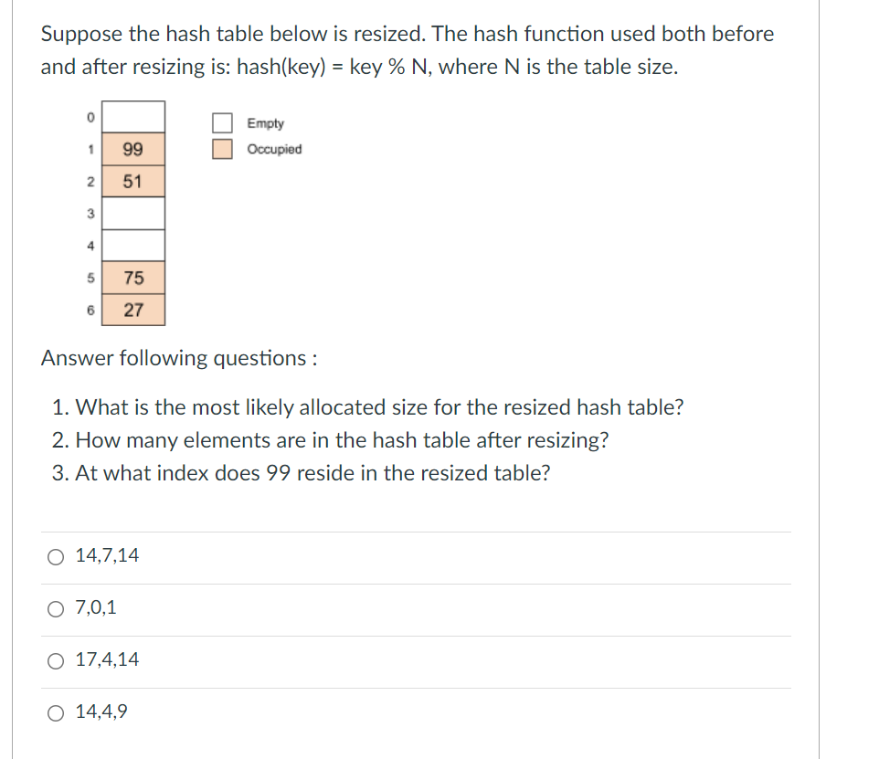Click the empty cell at index 3
Viewport: 879px width, 759px height.
tap(132, 212)
